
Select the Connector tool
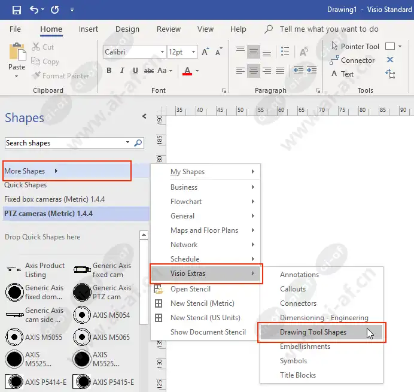click(352, 60)
